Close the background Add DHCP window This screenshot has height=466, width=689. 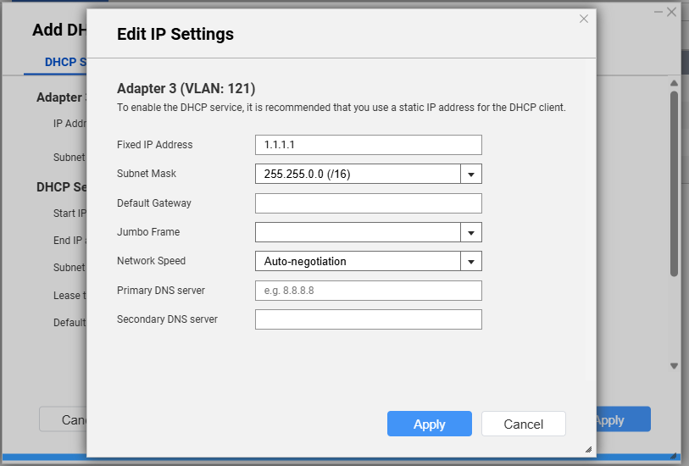tap(671, 12)
